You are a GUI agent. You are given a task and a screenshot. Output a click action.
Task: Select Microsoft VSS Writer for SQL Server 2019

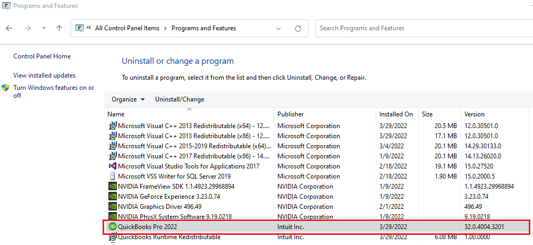click(174, 176)
